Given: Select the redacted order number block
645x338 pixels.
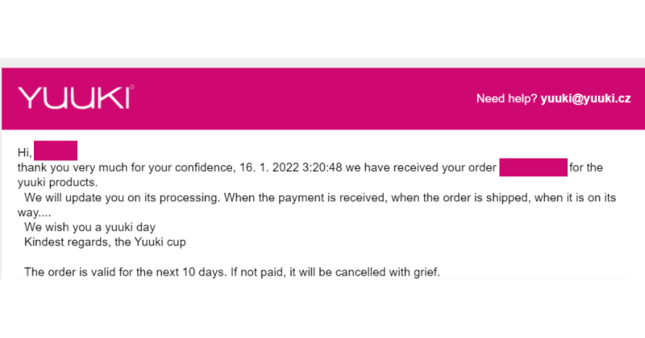Looking at the screenshot, I should coord(533,168).
